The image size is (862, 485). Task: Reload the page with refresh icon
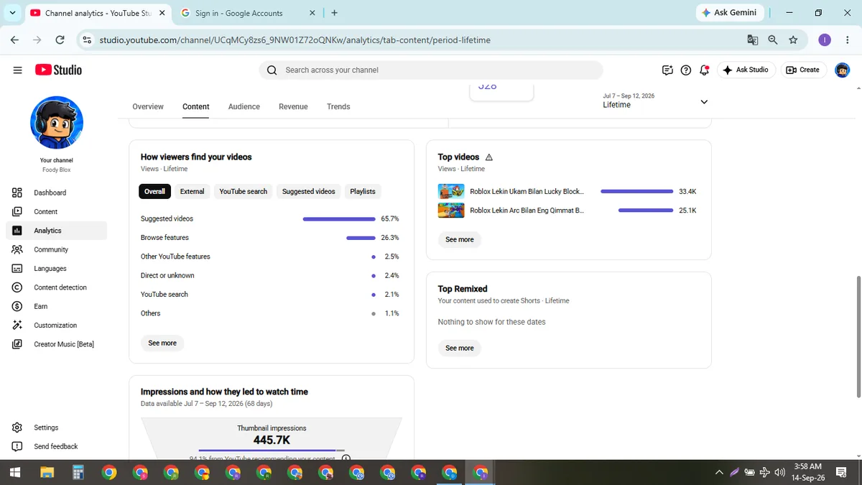pyautogui.click(x=60, y=40)
